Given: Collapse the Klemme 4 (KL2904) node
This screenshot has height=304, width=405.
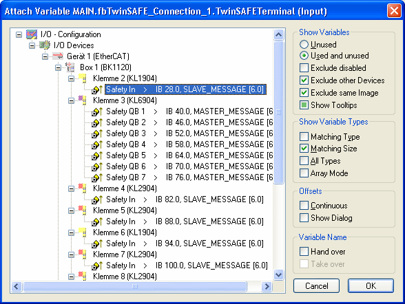Looking at the screenshot, I should click(71, 188).
